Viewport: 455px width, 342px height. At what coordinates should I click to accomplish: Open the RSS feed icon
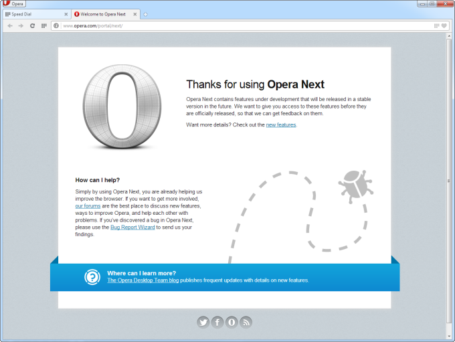coord(246,323)
